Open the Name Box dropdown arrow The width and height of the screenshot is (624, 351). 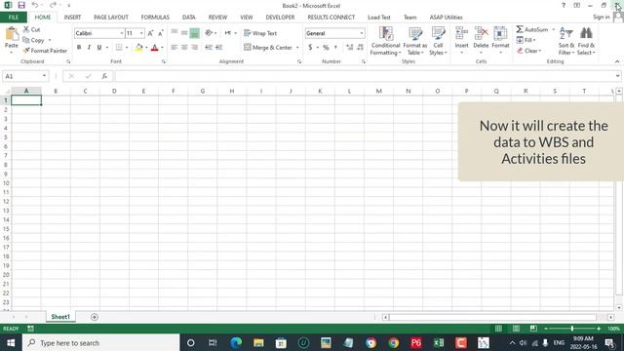pos(44,76)
